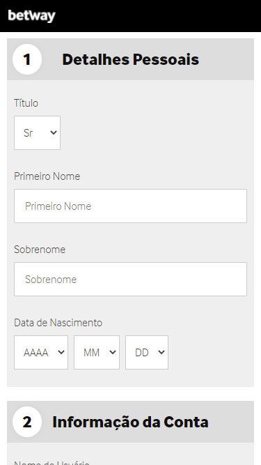Select the Detalhes Pessoais section header
Screen dimensions: 261x465
[131, 59]
